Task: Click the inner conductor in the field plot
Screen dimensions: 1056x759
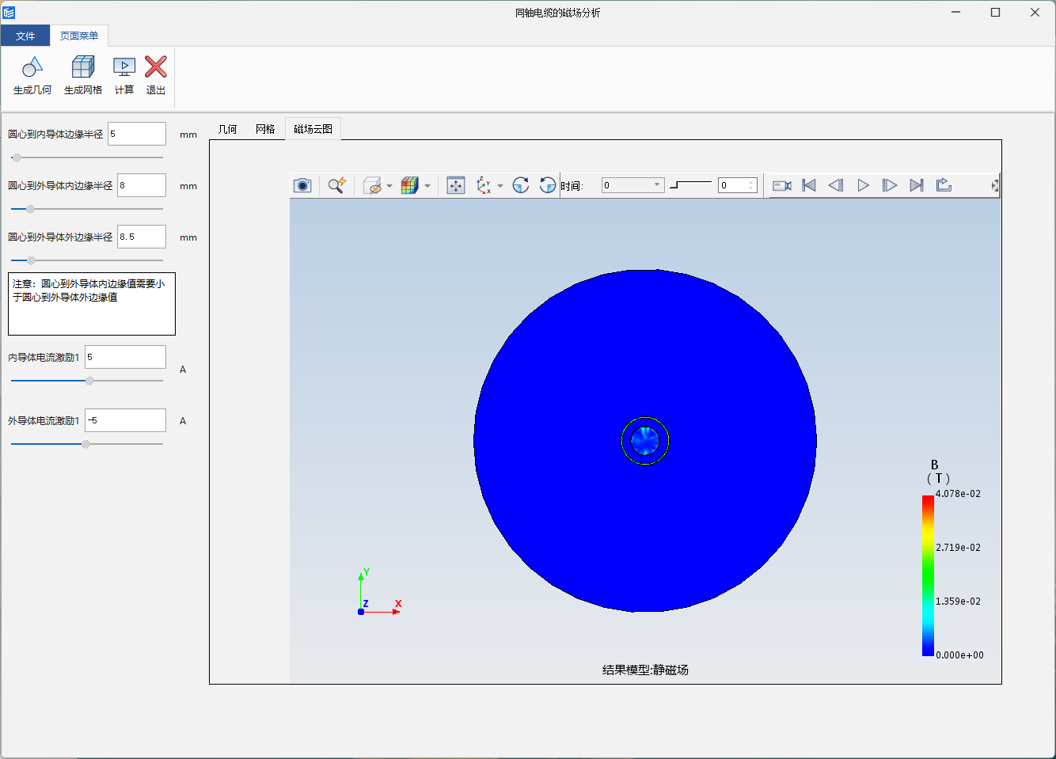Action: pos(645,441)
